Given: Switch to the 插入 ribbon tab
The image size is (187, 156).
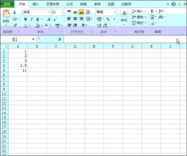Looking at the screenshot, I should pyautogui.click(x=36, y=4).
